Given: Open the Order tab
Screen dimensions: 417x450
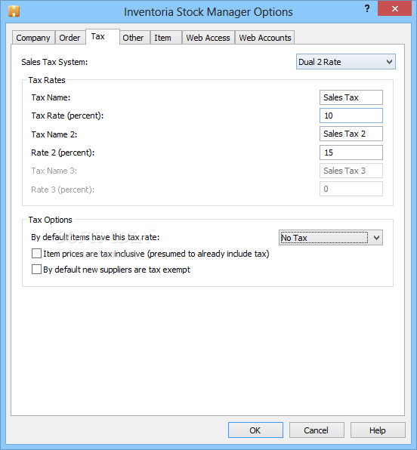Looking at the screenshot, I should [x=69, y=38].
